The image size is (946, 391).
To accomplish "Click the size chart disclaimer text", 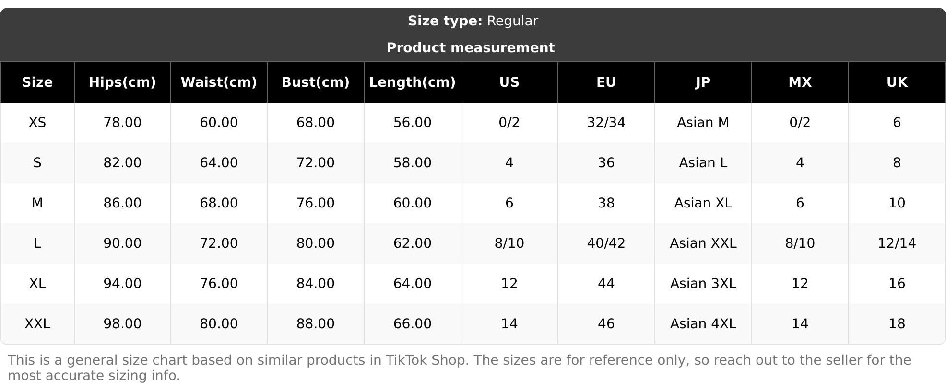I will [459, 368].
